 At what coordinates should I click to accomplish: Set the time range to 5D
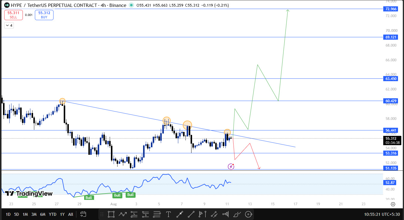point(17,214)
